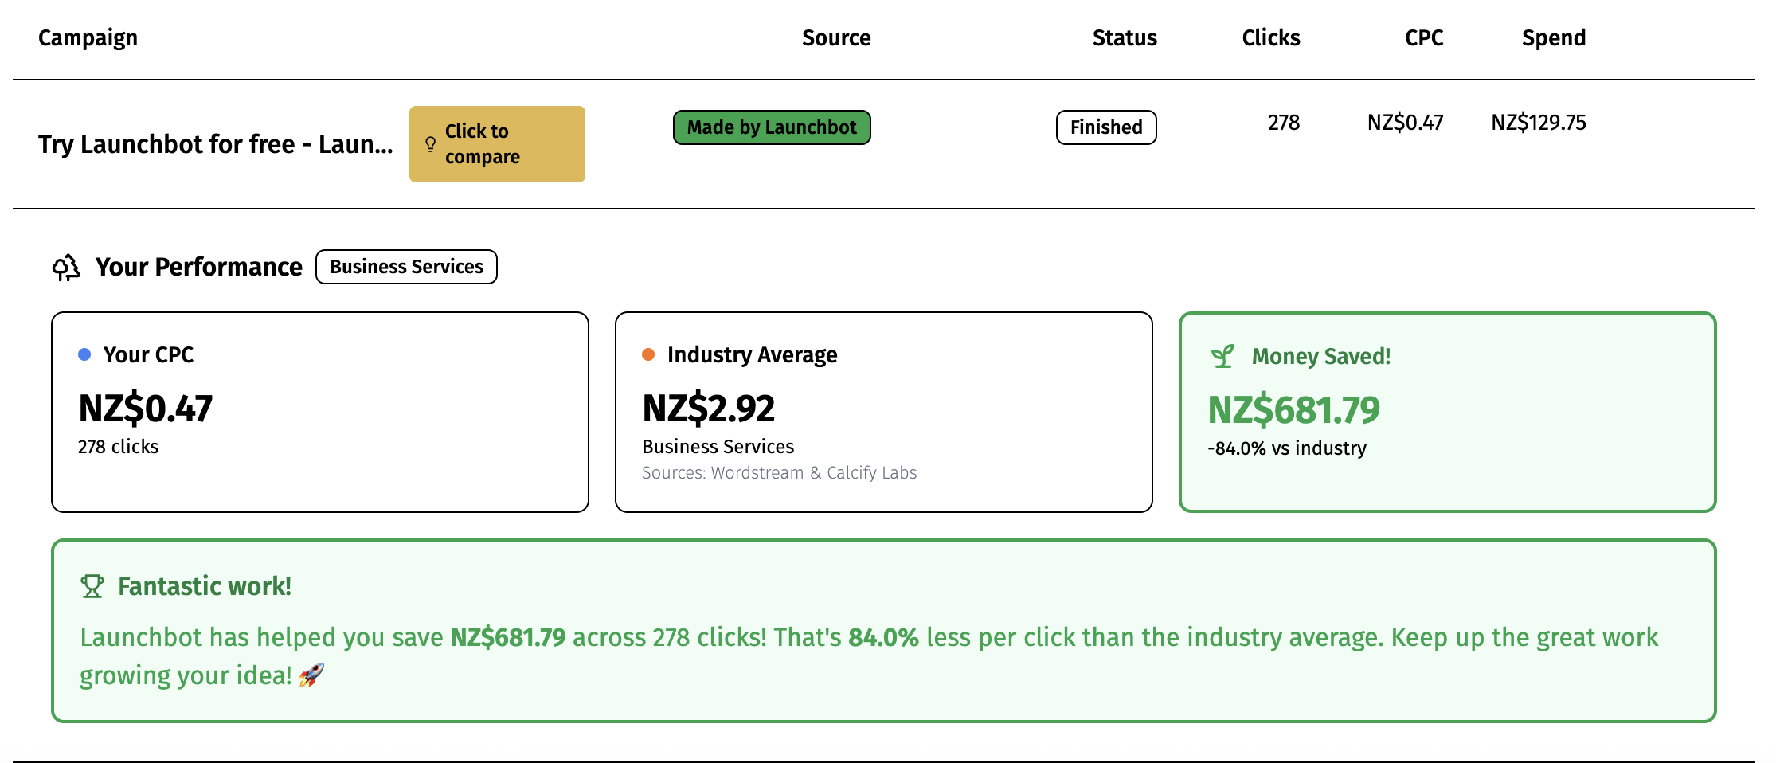Screen dimensions: 1776x763
Task: Expand the Try Launchbot for free campaign row
Action: (215, 144)
